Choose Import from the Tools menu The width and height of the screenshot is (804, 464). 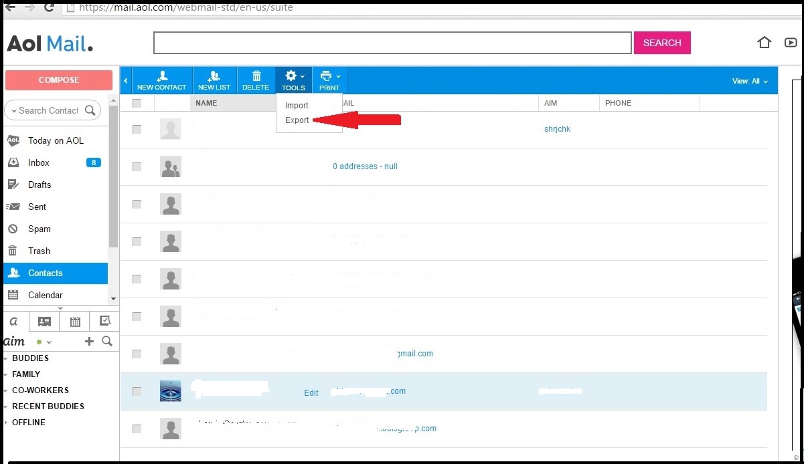click(x=297, y=106)
